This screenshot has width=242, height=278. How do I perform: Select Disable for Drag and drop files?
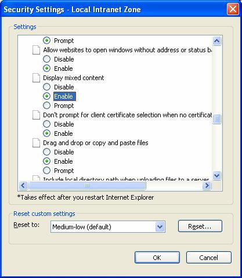46,152
